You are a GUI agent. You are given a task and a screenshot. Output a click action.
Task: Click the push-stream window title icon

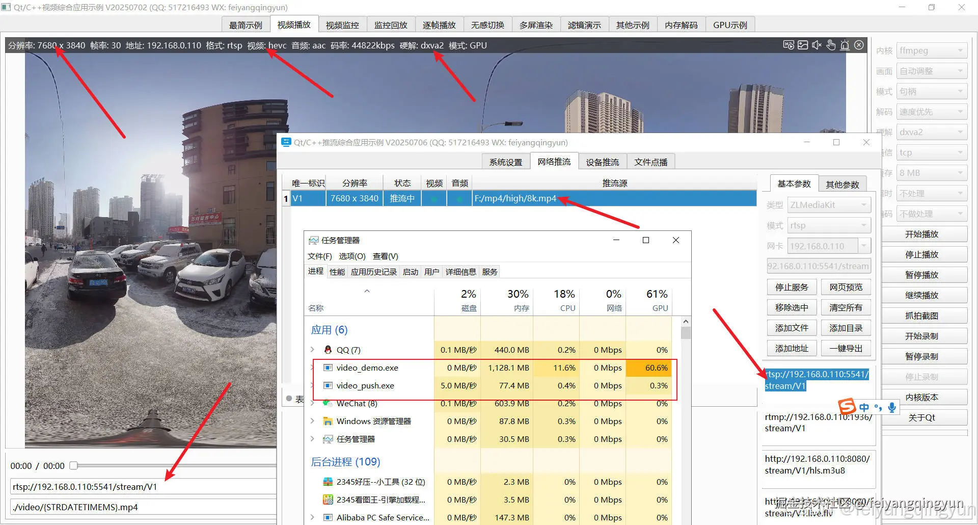point(286,142)
